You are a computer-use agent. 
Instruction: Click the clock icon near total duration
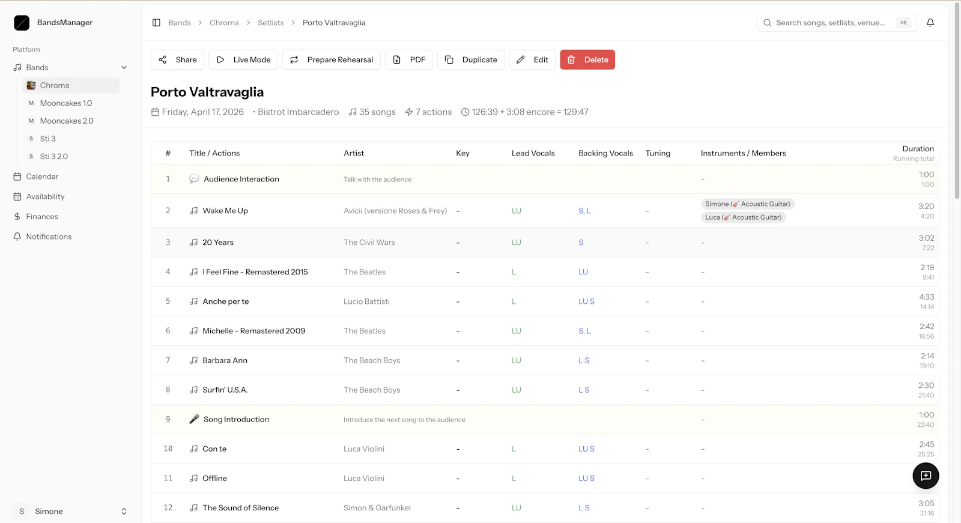(465, 112)
